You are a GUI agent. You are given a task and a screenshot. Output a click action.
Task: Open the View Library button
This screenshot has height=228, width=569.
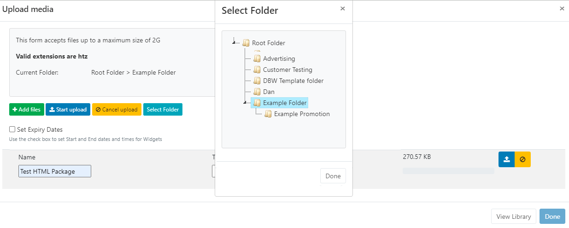tap(514, 216)
